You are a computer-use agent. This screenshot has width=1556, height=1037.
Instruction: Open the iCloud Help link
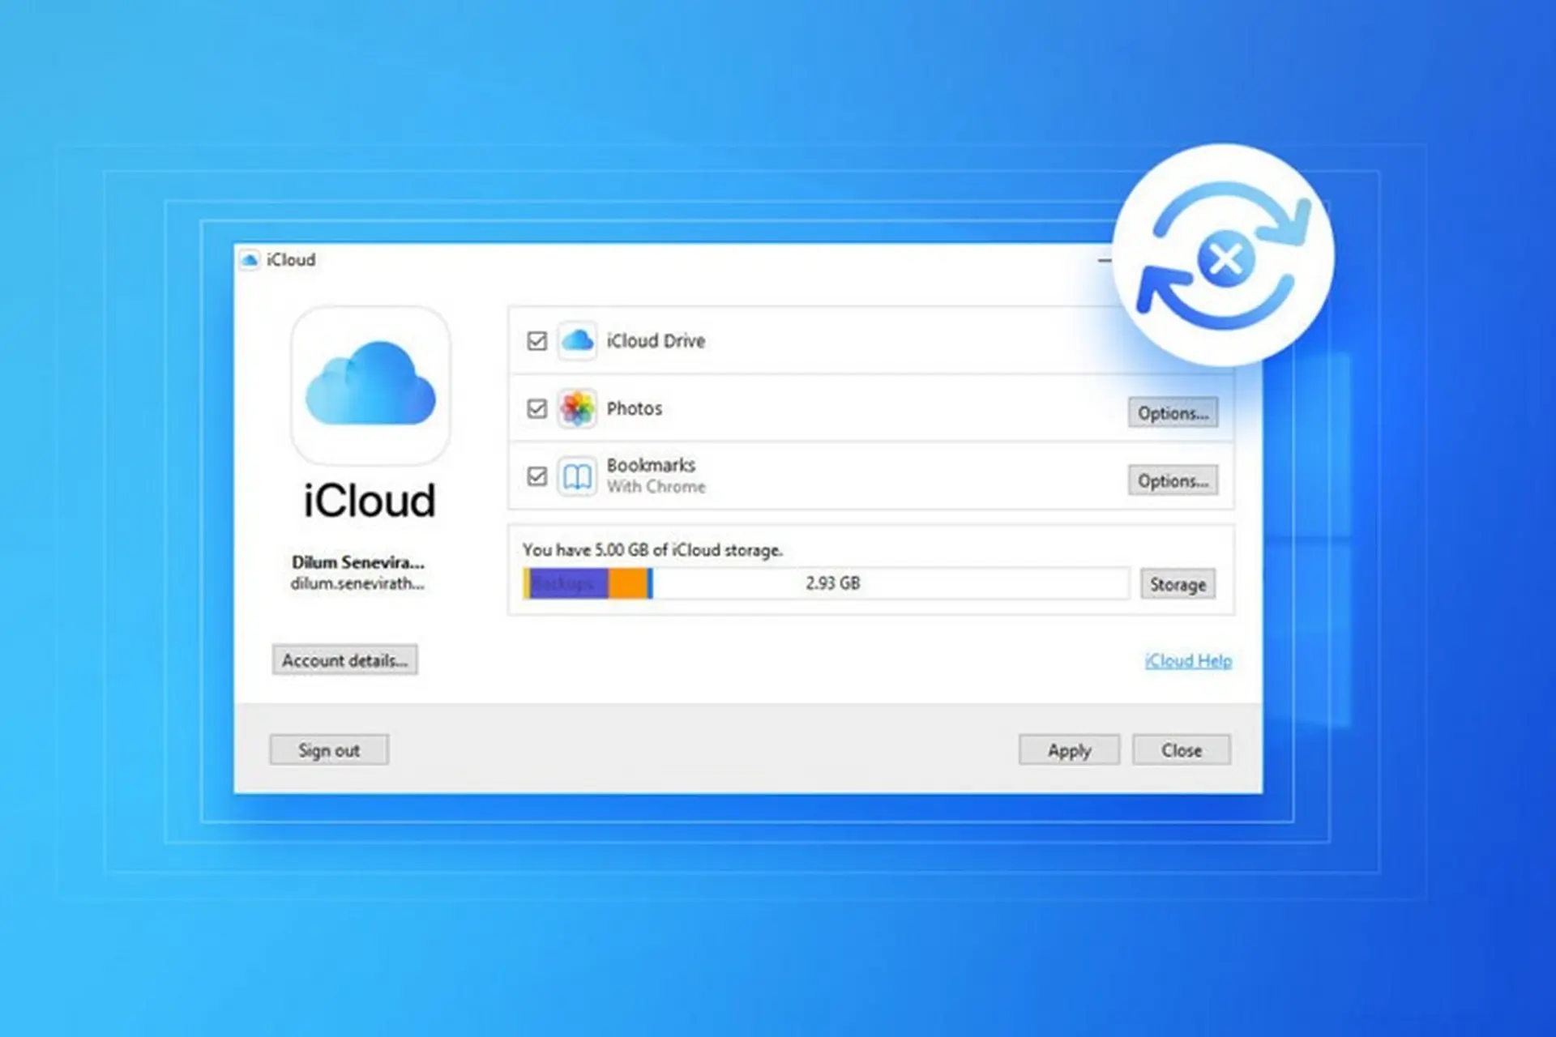pyautogui.click(x=1188, y=661)
